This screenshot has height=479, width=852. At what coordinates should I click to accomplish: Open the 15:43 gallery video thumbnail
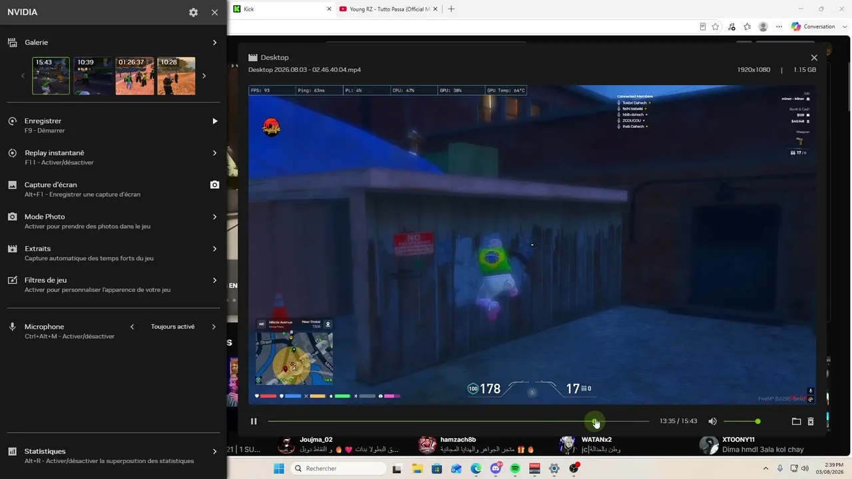[x=51, y=76]
